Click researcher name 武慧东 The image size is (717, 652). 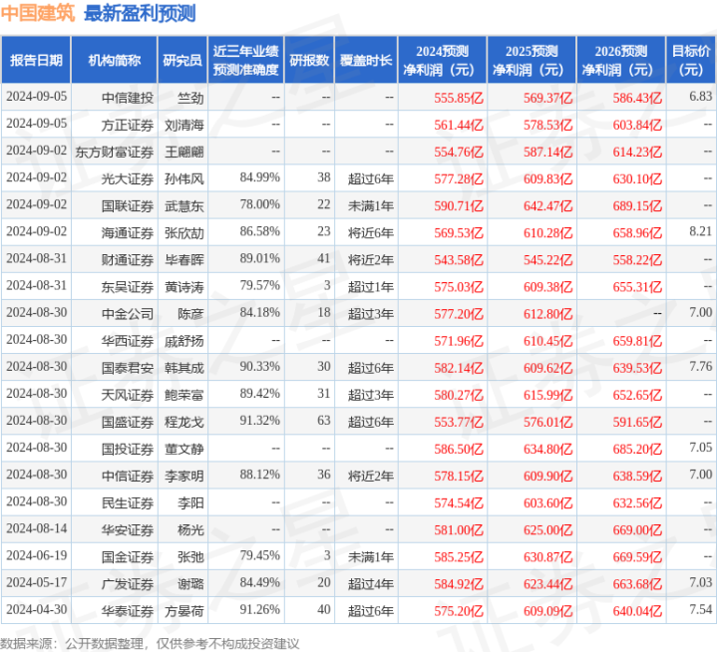[x=184, y=205]
